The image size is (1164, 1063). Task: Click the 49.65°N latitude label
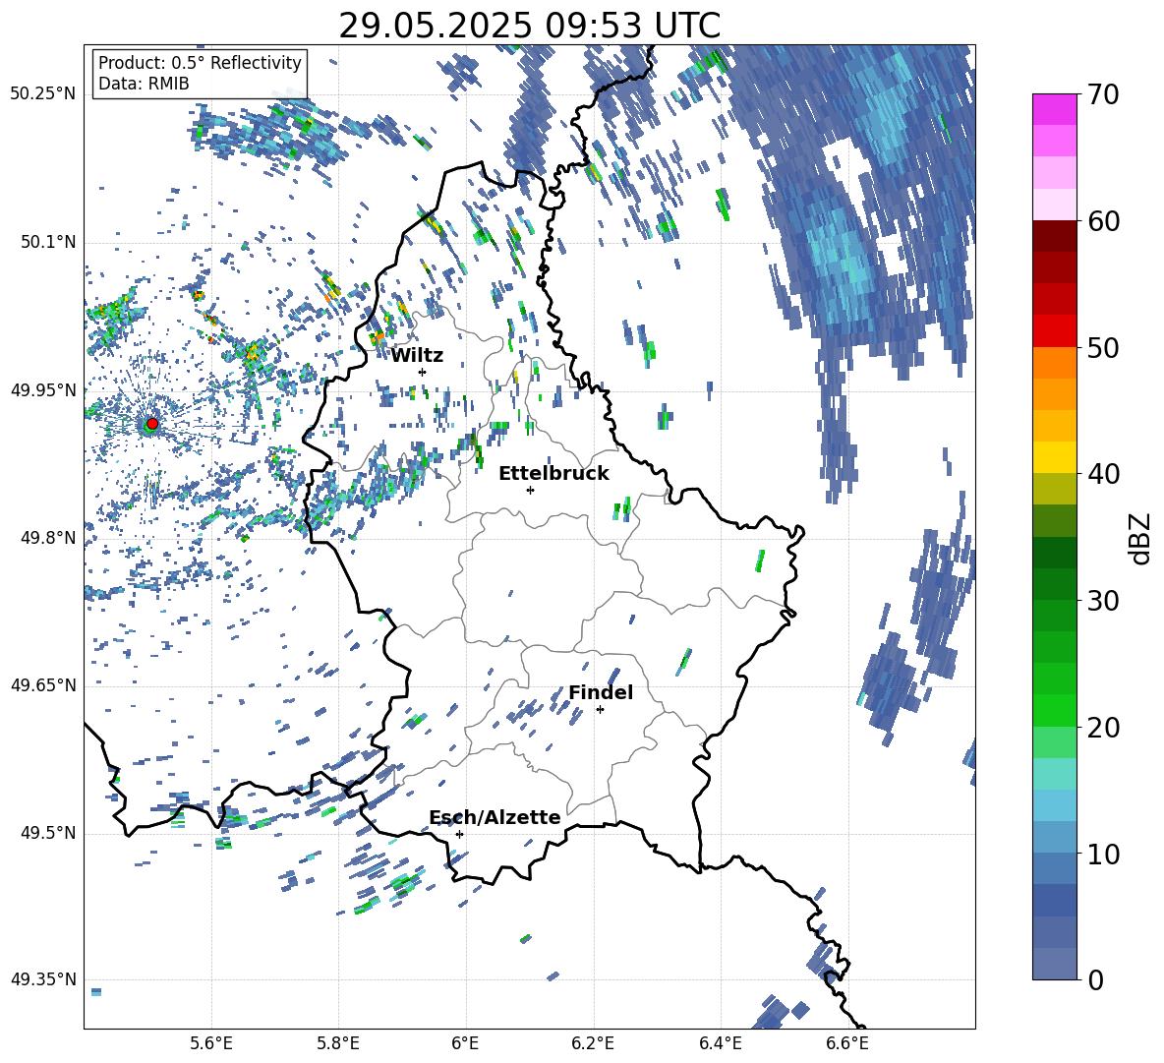click(43, 685)
